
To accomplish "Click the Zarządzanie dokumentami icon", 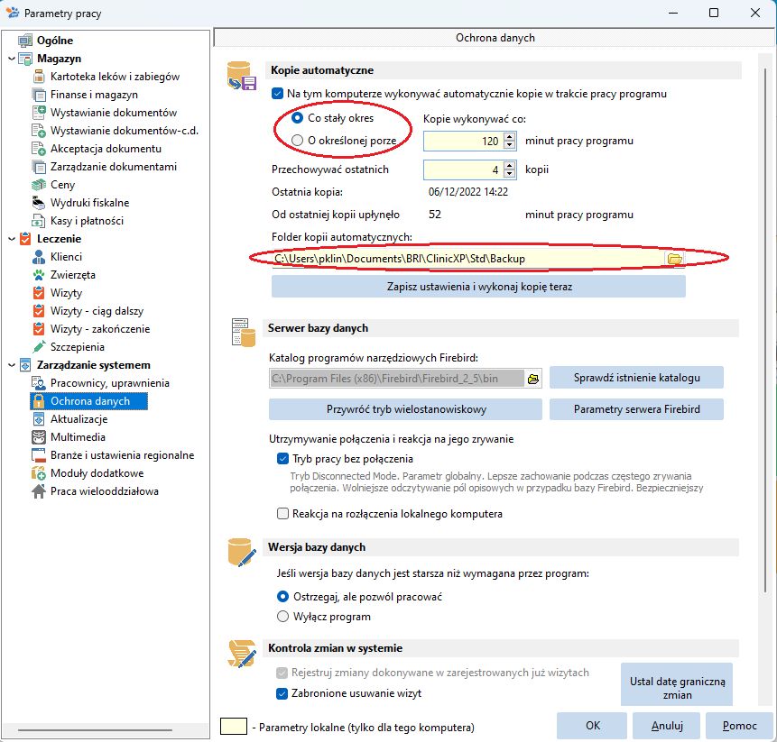I will point(39,167).
